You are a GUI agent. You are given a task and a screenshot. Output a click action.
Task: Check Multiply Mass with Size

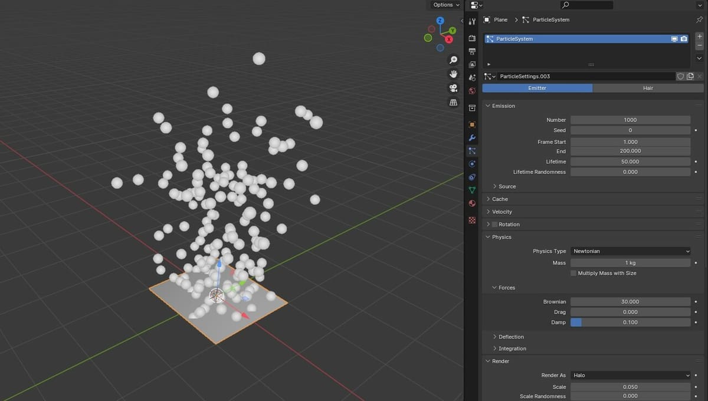coord(573,274)
